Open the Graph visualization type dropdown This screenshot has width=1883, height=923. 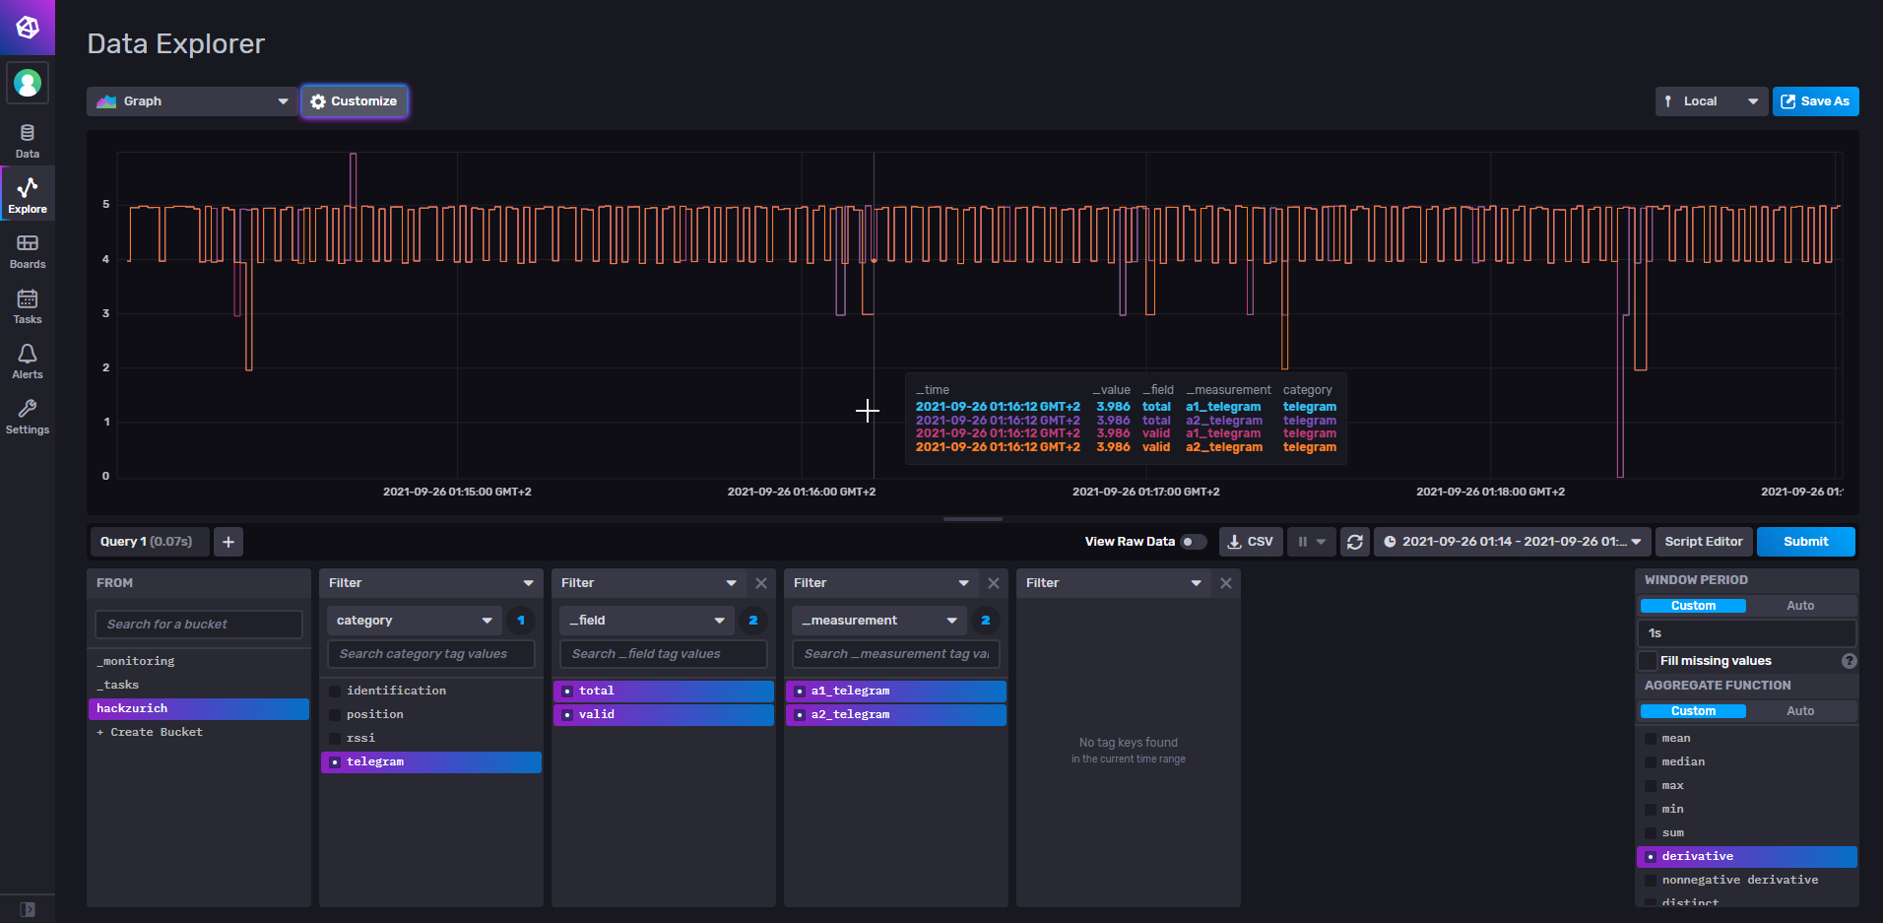(193, 101)
